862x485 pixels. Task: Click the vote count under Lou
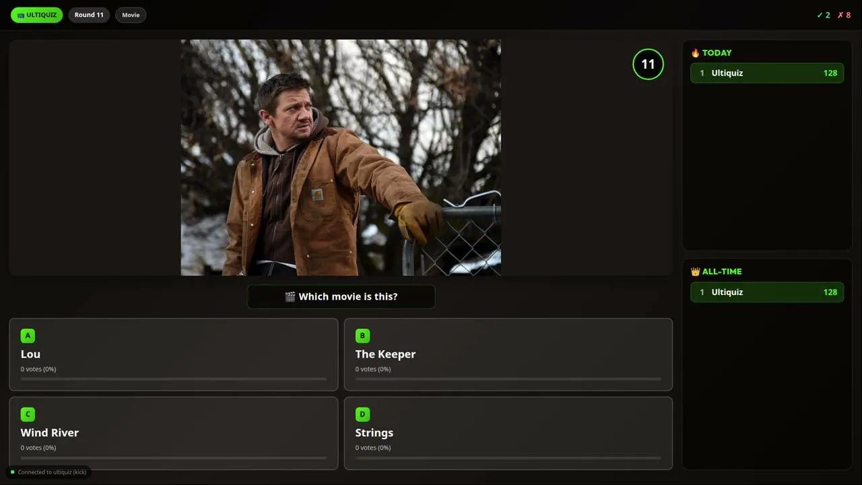[x=38, y=369]
